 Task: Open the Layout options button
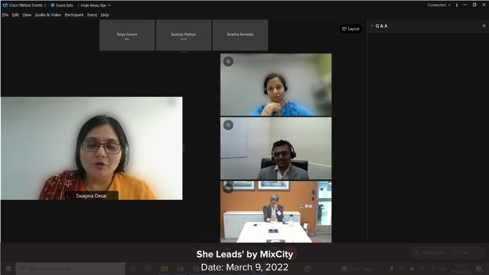(x=351, y=29)
